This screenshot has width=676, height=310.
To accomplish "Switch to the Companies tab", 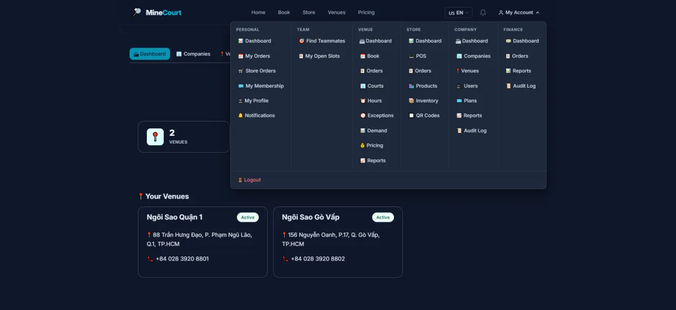I will tap(193, 54).
